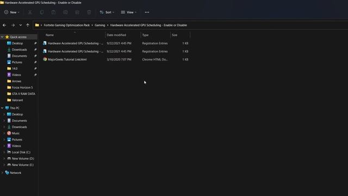
Task: Open pinned Documents under Quick access
Action: [20, 56]
